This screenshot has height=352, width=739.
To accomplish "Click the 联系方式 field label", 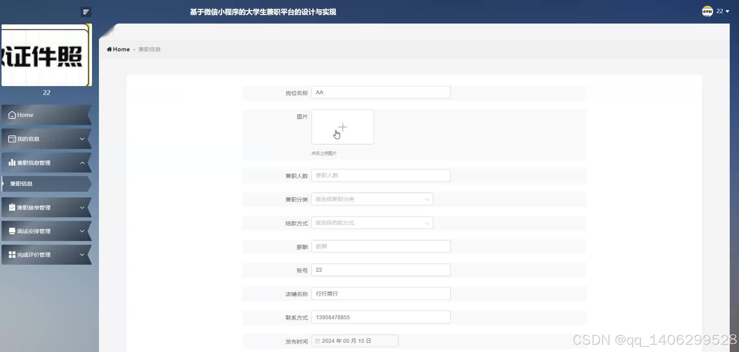I will pyautogui.click(x=296, y=318).
